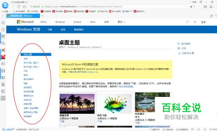Expand the address bar dropdown arrow
217x131 pixels.
[198, 7]
